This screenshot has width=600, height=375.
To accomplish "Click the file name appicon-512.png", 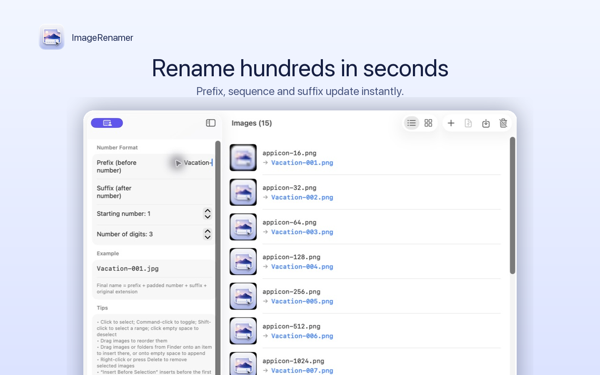I will (291, 326).
